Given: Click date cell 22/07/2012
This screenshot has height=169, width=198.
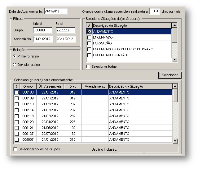Looking at the screenshot, I should click(x=50, y=134).
